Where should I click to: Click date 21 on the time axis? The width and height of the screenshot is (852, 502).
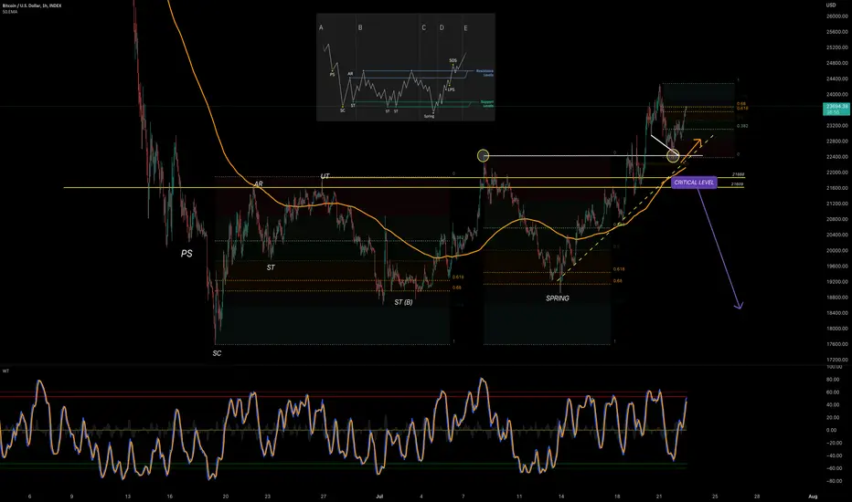(659, 497)
